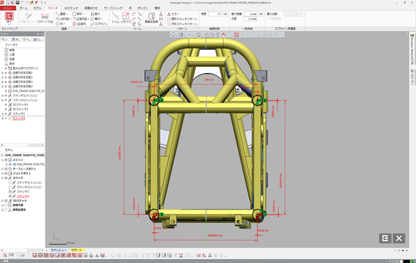Select the リサイズ resize tool

126,18
